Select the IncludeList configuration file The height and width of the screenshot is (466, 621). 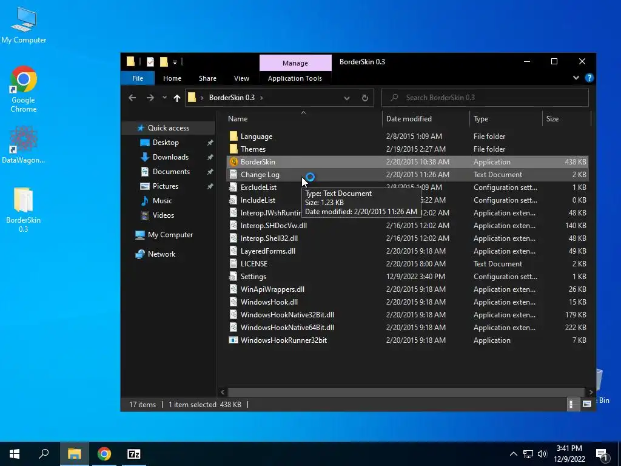coord(407,200)
